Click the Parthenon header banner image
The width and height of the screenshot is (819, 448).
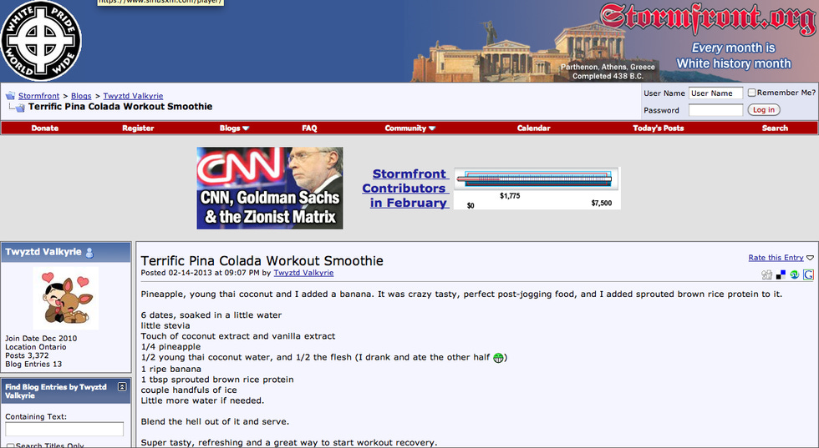[x=613, y=41]
